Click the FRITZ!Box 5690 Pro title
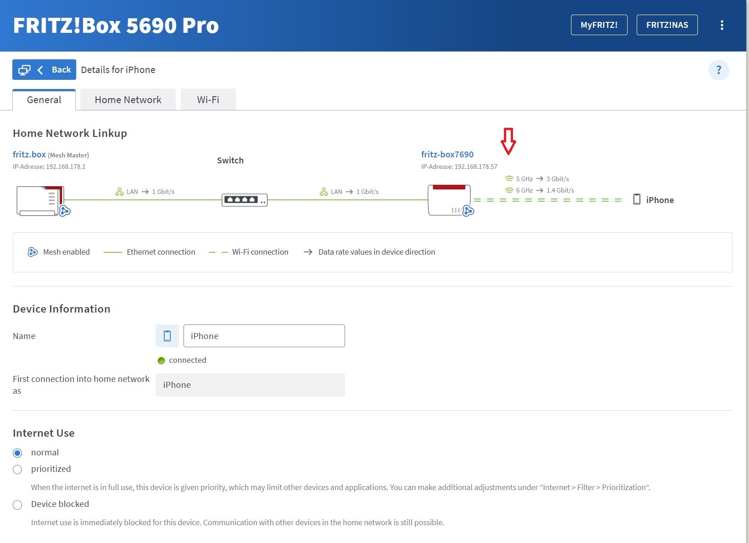Image resolution: width=749 pixels, height=543 pixels. [x=116, y=26]
